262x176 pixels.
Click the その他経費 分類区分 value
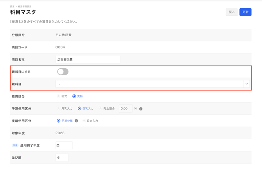pyautogui.click(x=63, y=35)
